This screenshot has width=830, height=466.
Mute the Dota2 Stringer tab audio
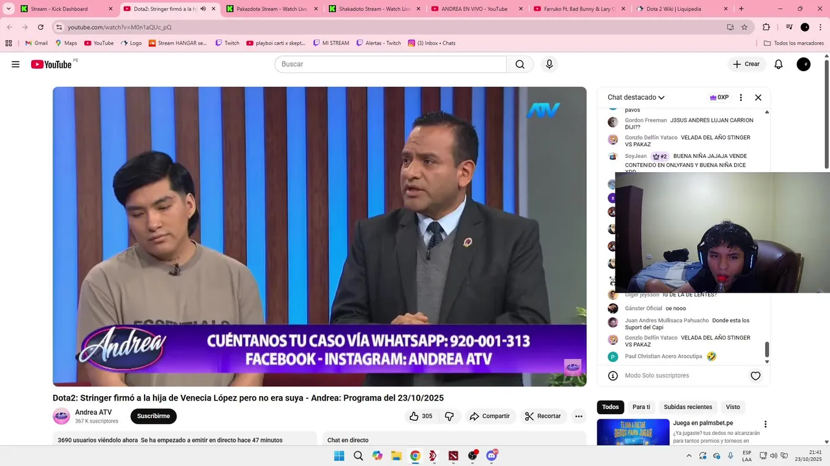(203, 9)
